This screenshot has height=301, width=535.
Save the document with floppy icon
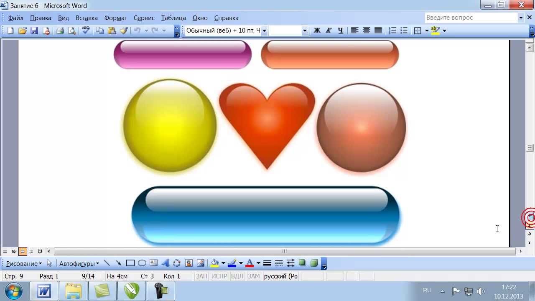tap(34, 31)
